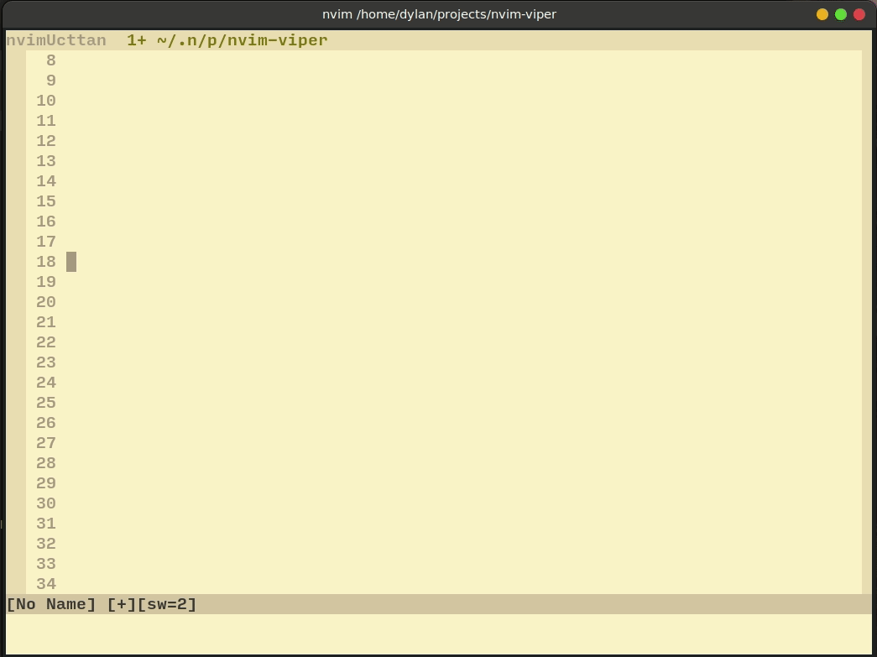
Task: Click the '[+]' modified flag in the status line
Action: 122,604
